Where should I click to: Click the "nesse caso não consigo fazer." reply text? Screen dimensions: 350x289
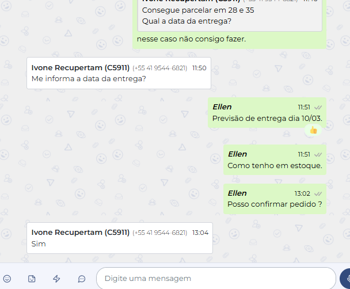191,39
